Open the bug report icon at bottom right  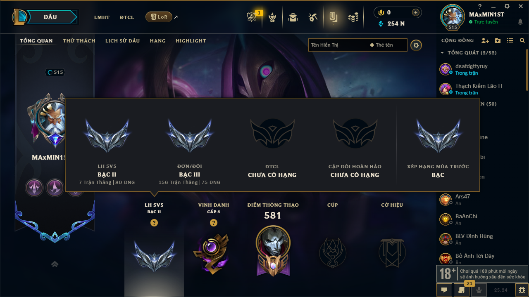[x=522, y=290]
